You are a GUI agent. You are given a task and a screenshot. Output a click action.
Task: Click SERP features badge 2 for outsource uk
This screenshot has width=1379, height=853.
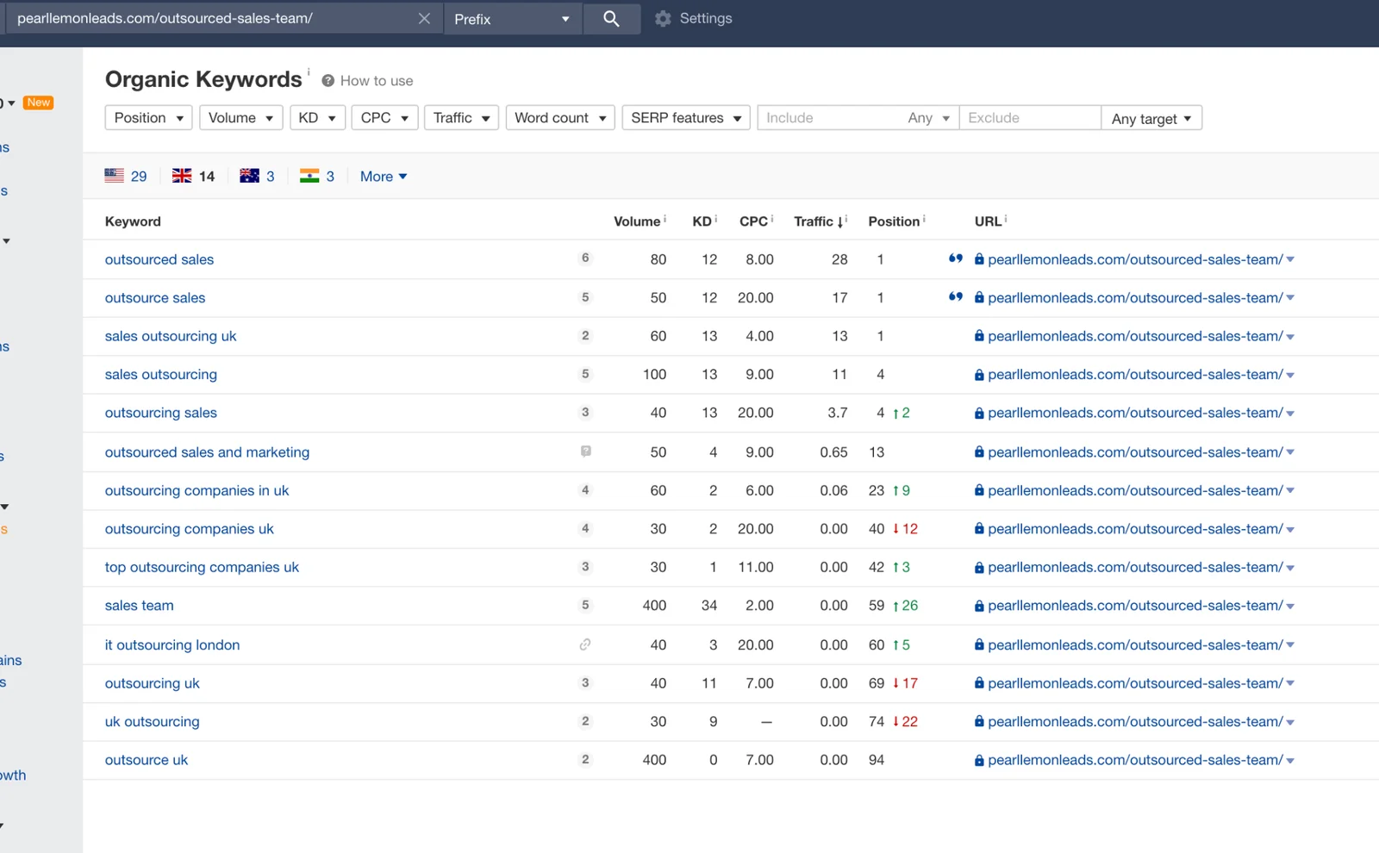585,759
